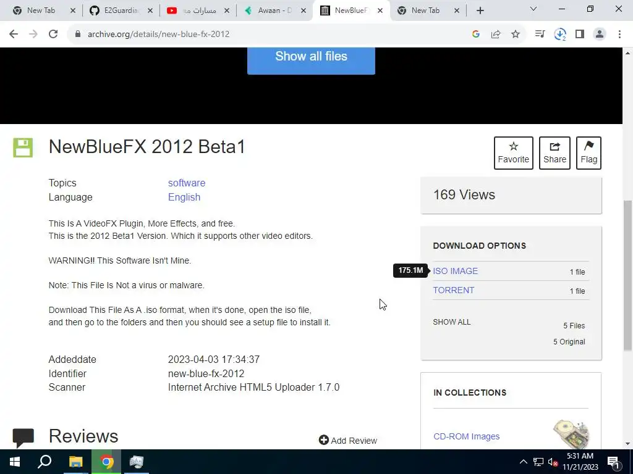Viewport: 633px width, 474px height.
Task: Close the E2Guardian tab
Action: [150, 11]
